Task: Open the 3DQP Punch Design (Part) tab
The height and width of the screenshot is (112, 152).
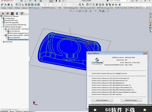Action: (105, 8)
